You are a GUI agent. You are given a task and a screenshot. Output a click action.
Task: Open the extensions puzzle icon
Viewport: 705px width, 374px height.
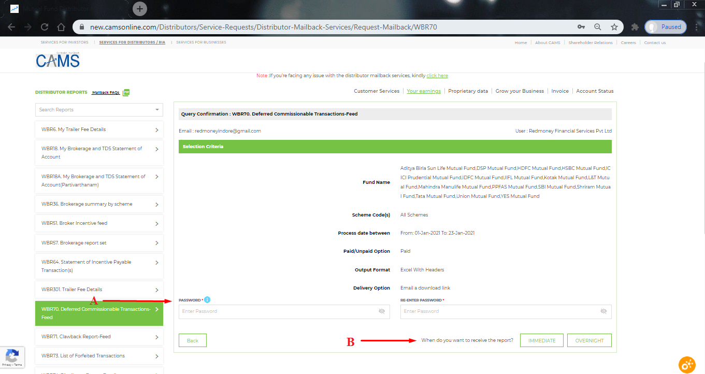tap(635, 27)
